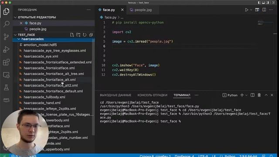Change the Python language mode in status bar
The height and width of the screenshot is (157, 279).
[230, 156]
